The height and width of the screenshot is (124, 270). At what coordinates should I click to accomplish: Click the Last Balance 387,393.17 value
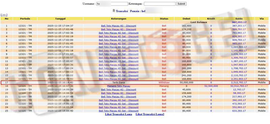[239, 22]
